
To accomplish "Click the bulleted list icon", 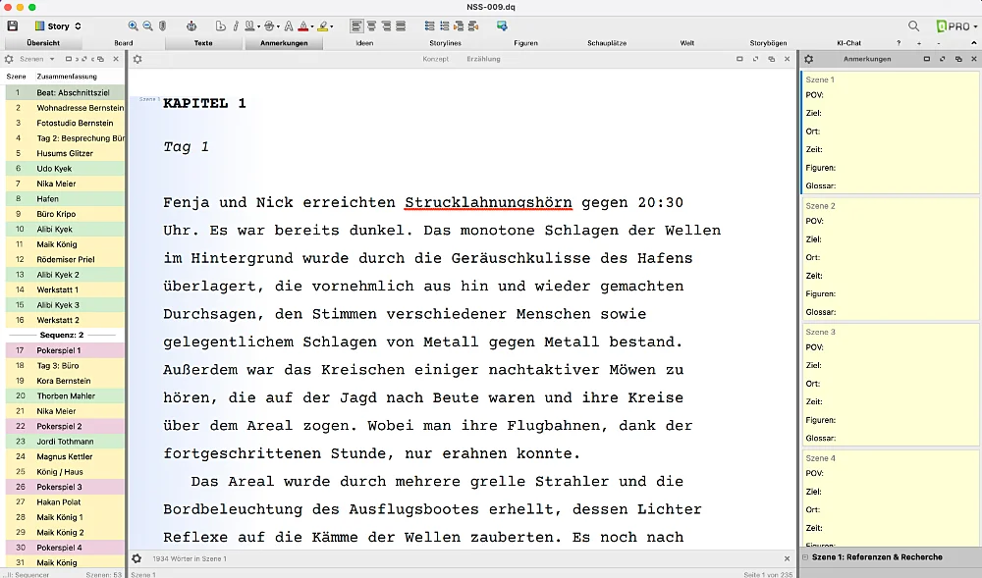I will tap(430, 26).
